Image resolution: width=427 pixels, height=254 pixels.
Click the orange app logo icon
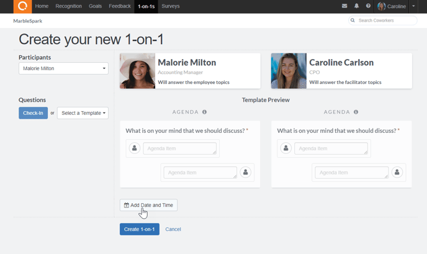pyautogui.click(x=22, y=7)
